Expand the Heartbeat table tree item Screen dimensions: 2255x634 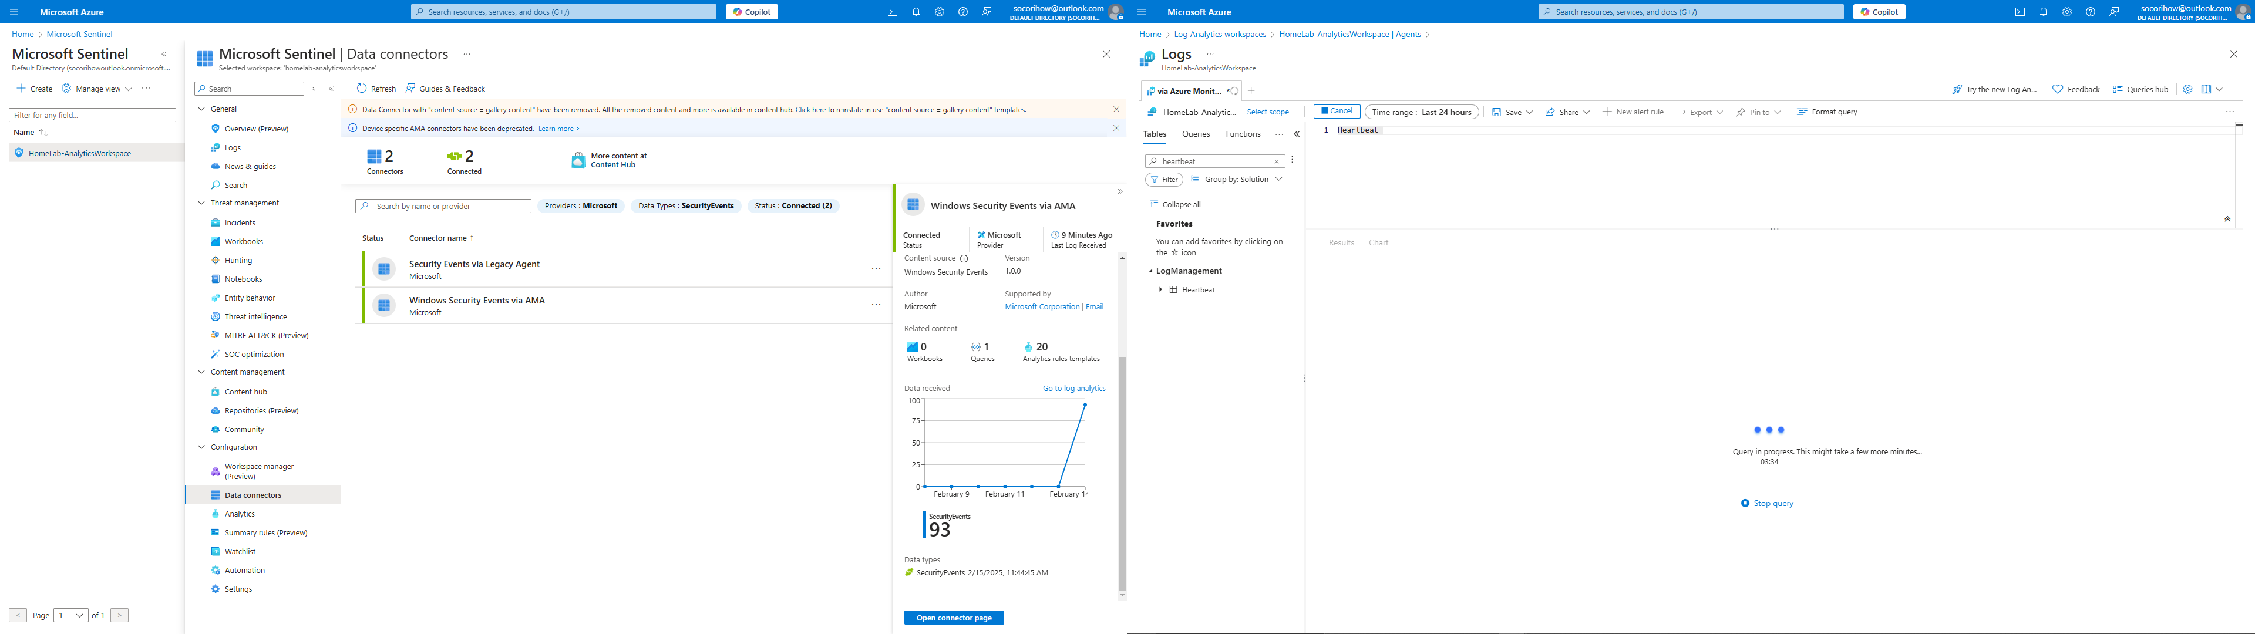(x=1160, y=290)
